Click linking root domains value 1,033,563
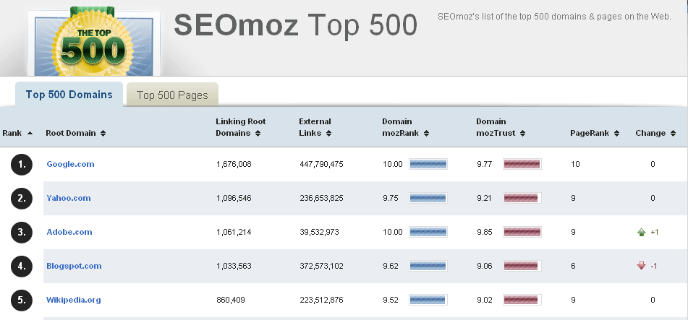Screen dimensions: 688x320 click(234, 266)
